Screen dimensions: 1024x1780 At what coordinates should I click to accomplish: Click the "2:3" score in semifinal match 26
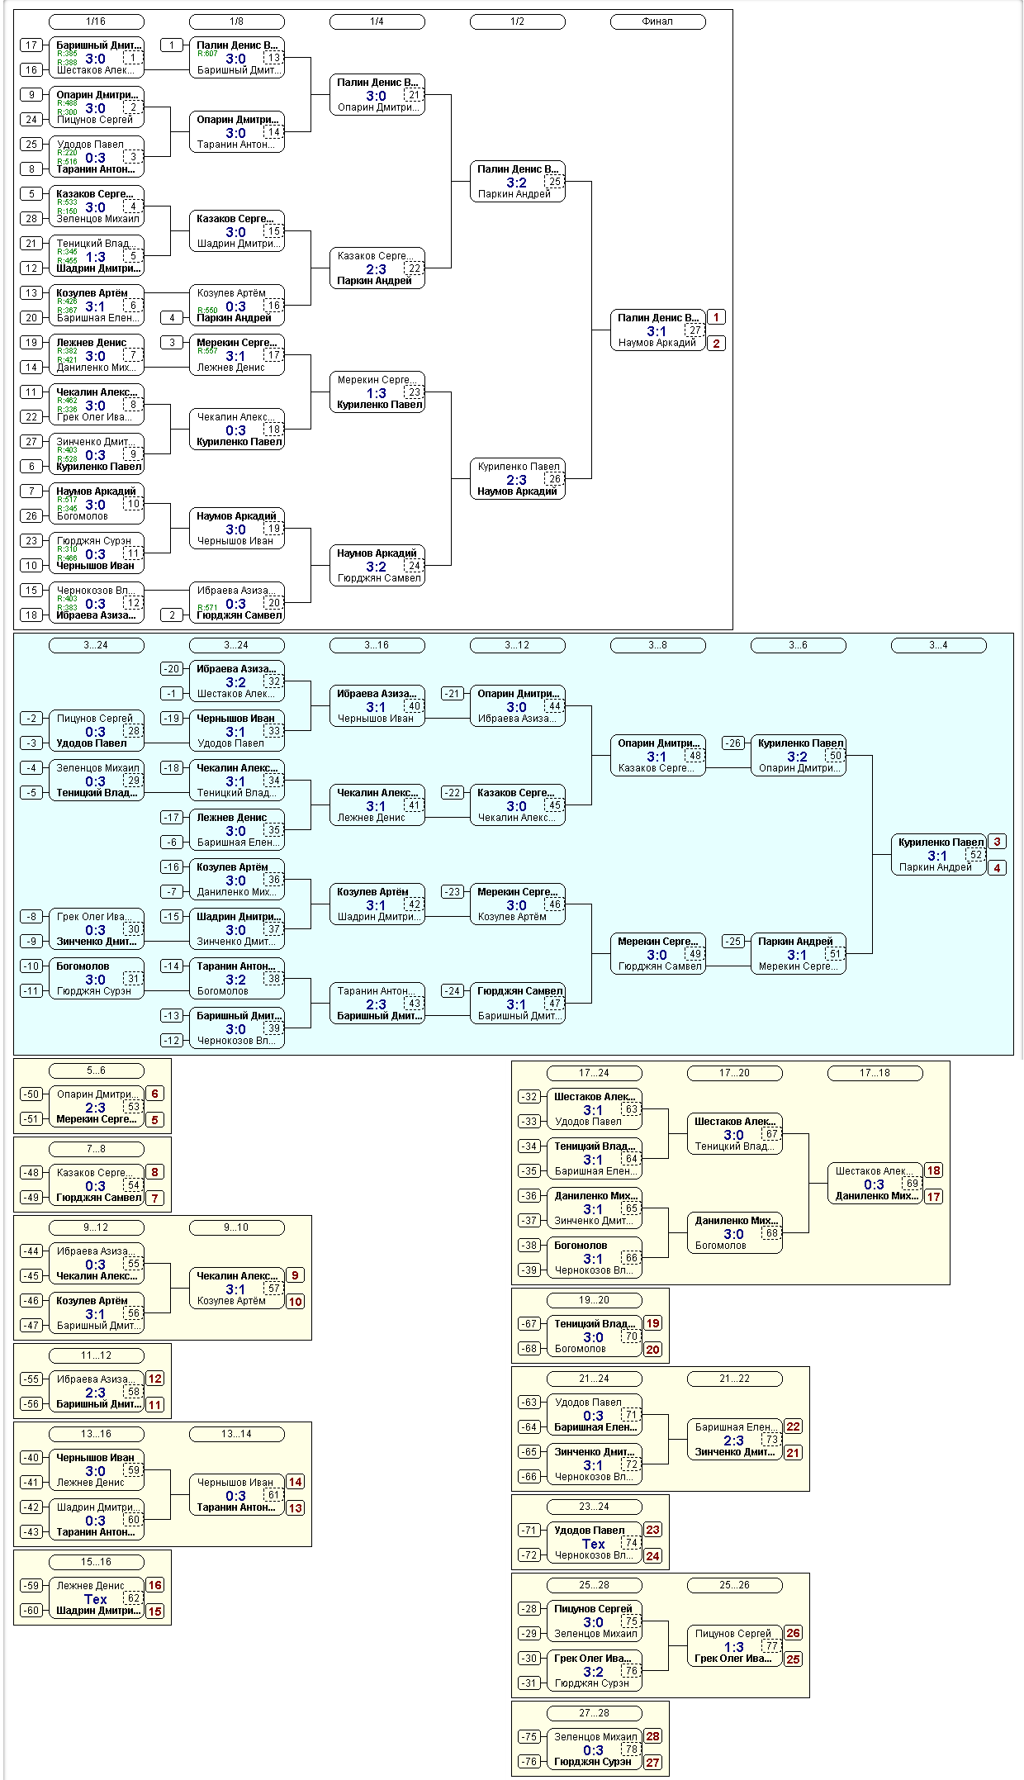516,480
